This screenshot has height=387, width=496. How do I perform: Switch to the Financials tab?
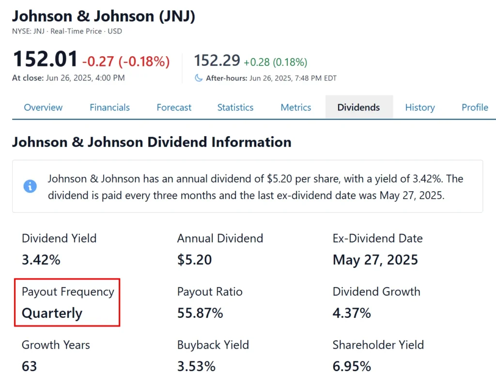(x=110, y=107)
